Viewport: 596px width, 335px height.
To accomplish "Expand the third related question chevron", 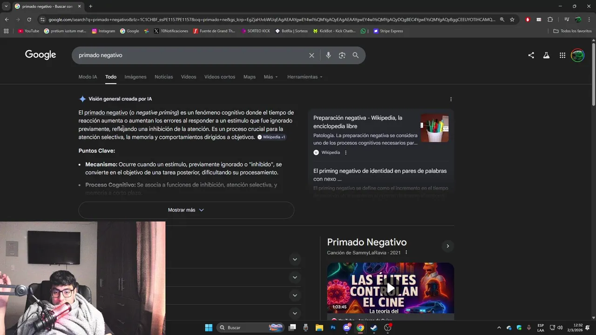I will click(295, 295).
